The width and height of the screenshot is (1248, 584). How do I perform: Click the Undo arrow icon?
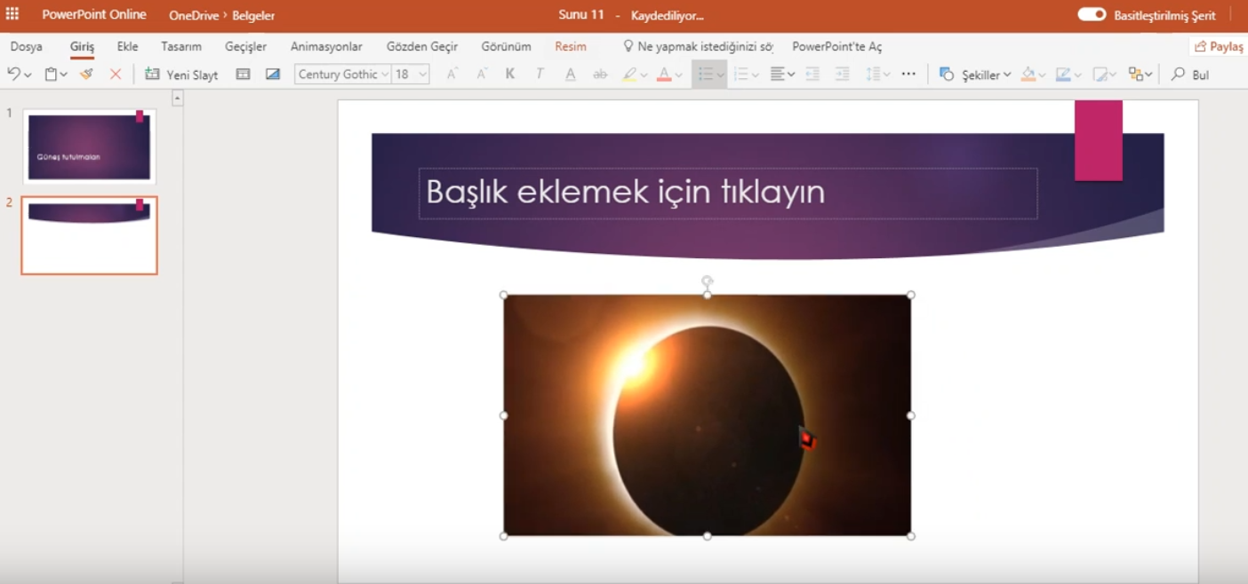tap(13, 75)
